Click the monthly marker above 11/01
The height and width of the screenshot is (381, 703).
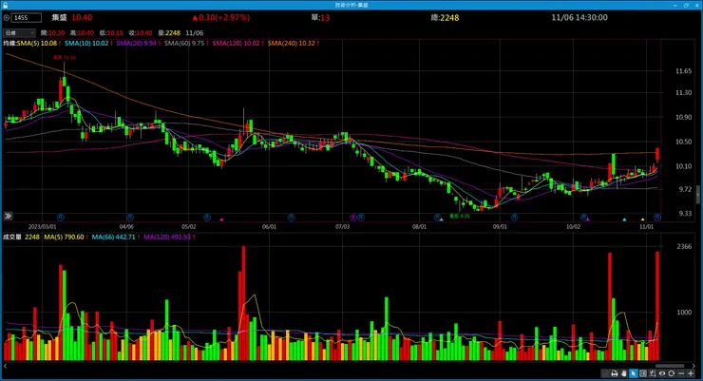point(657,218)
